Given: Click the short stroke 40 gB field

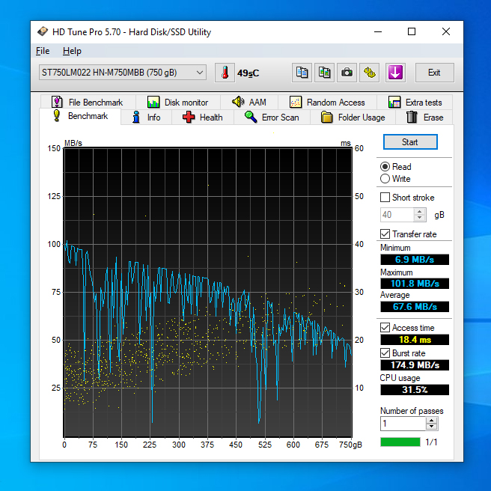Looking at the screenshot, I should [397, 215].
